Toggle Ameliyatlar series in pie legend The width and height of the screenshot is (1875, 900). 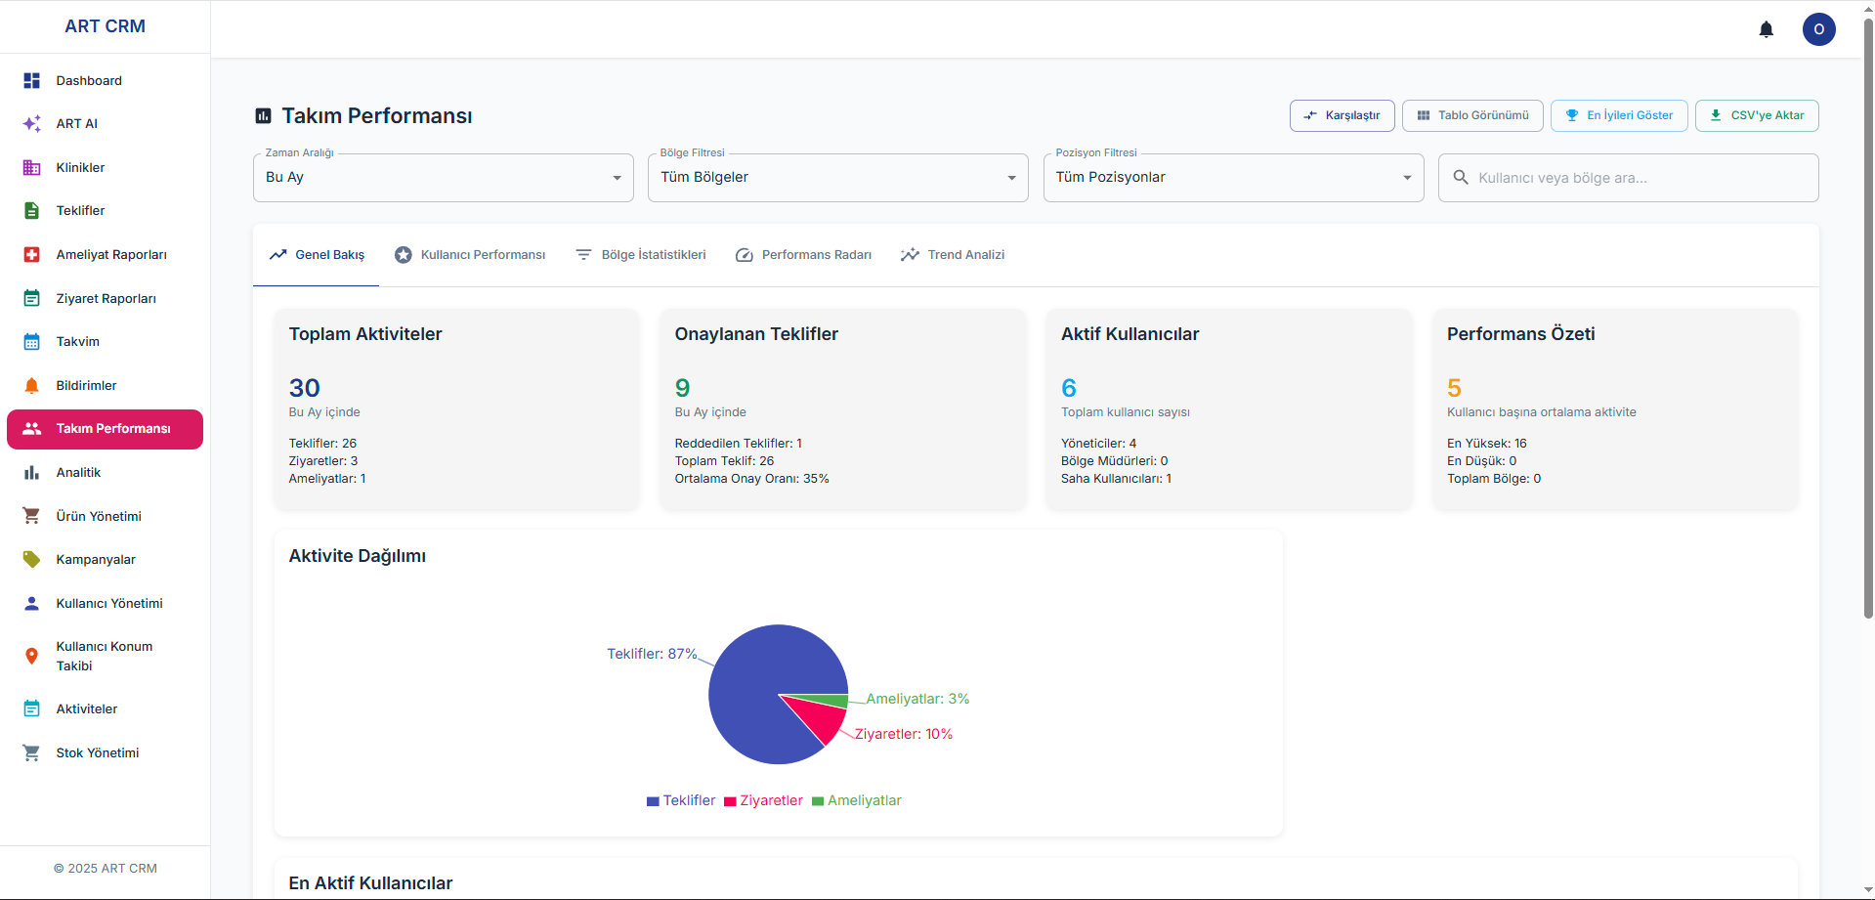point(856,800)
